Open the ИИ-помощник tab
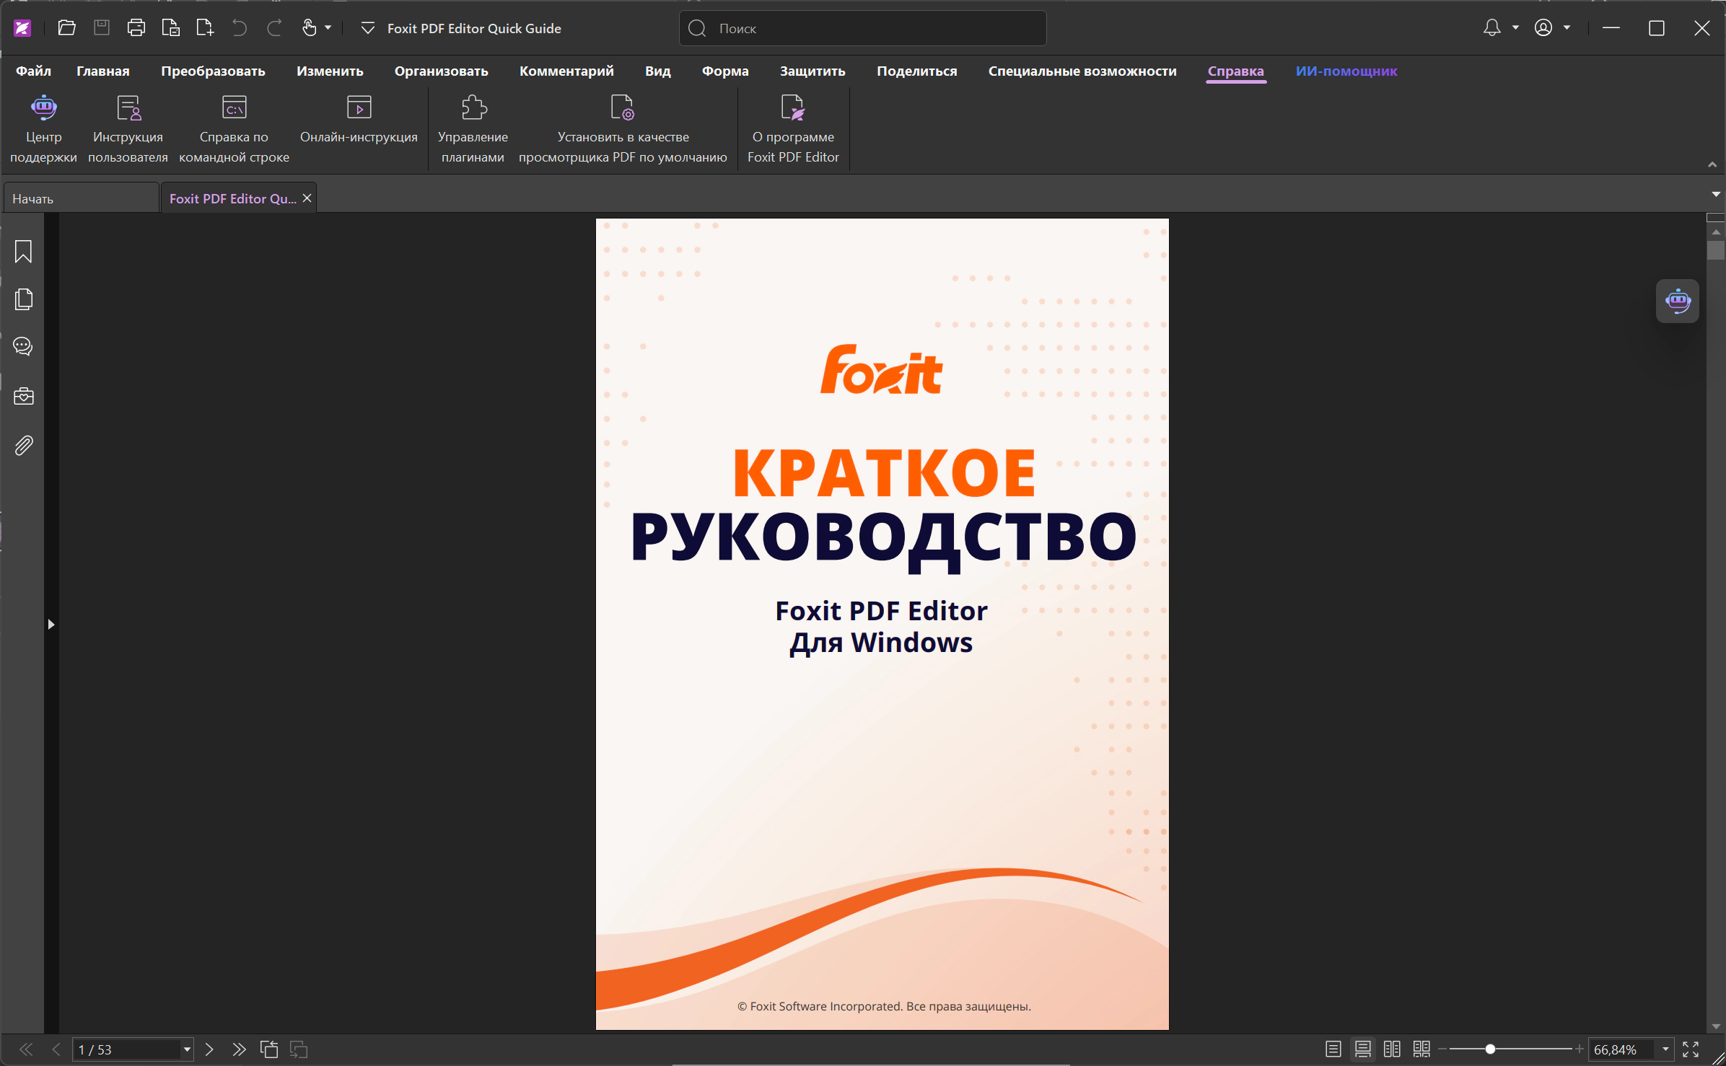 (x=1346, y=71)
